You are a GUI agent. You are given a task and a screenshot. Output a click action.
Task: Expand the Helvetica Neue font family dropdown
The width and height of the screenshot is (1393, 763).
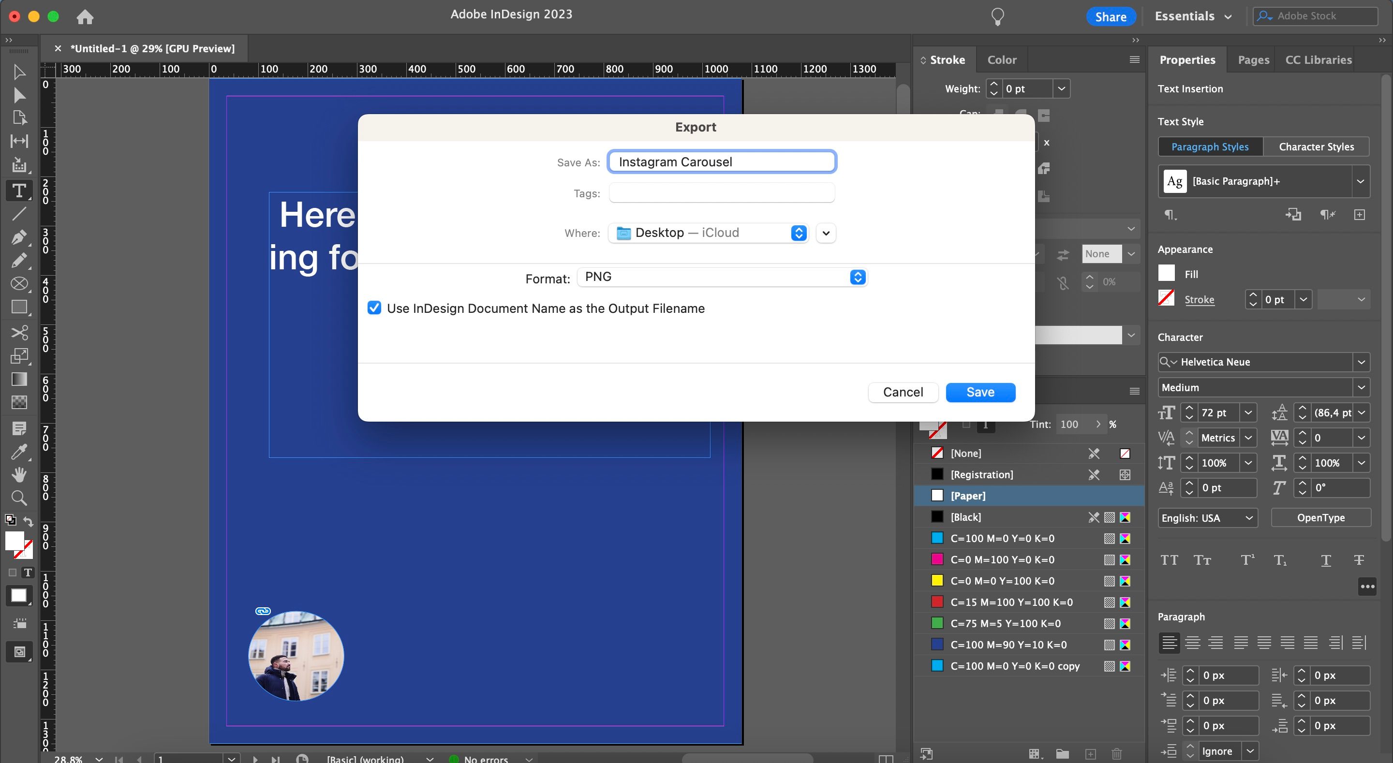(1362, 362)
